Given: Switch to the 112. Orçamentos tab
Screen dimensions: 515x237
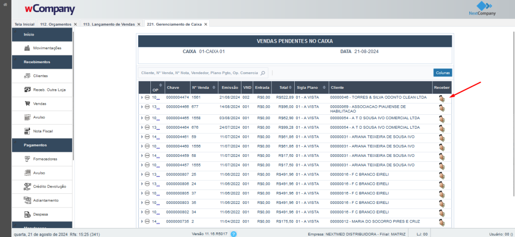Looking at the screenshot, I should point(56,24).
